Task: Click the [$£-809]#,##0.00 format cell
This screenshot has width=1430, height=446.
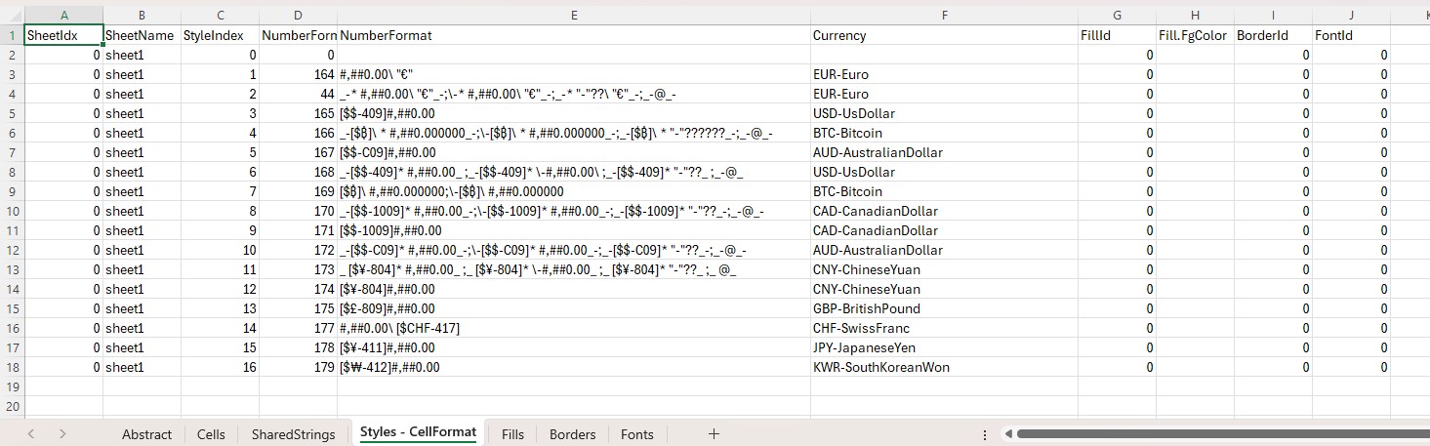Action: tap(574, 308)
